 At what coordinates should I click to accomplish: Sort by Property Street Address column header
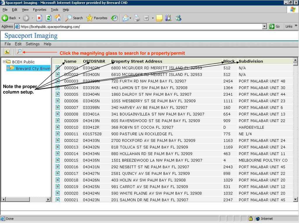[137, 61]
